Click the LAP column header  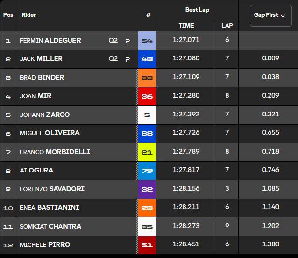227,26
